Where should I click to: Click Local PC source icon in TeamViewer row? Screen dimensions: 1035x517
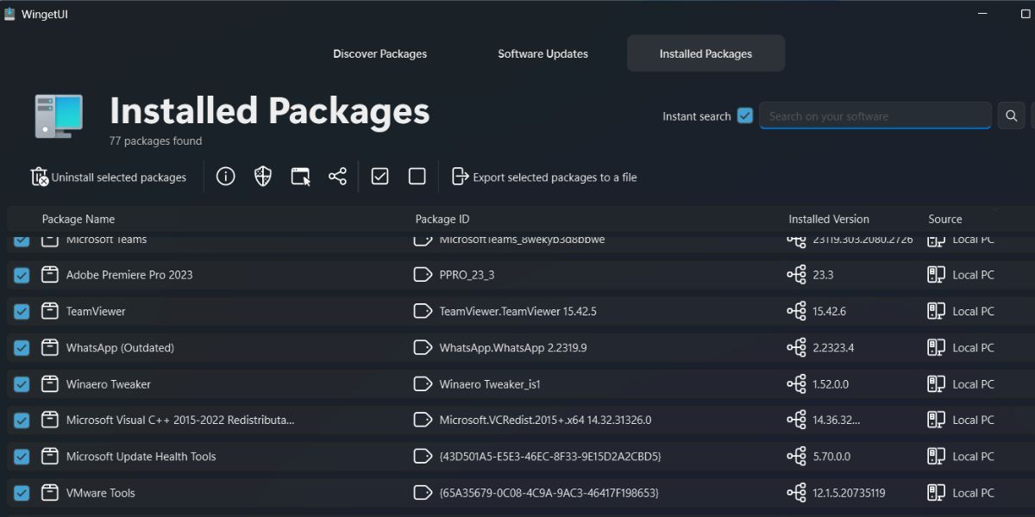pyautogui.click(x=936, y=311)
